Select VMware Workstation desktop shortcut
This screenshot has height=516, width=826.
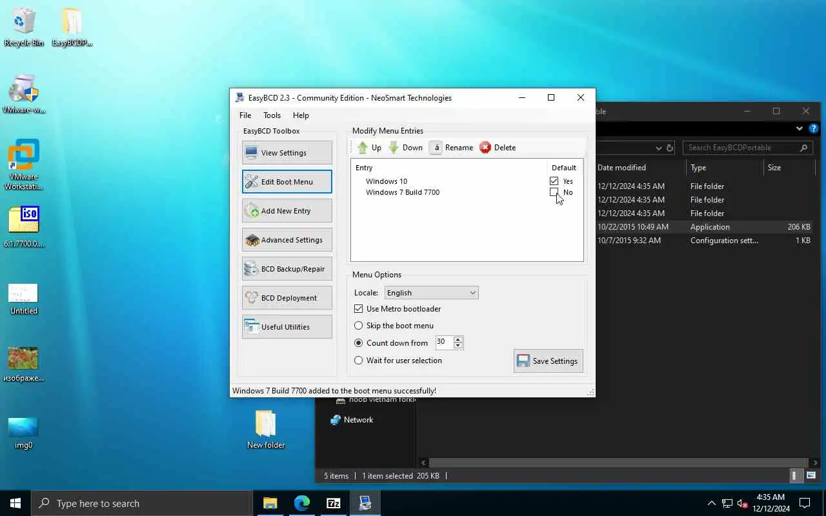[24, 165]
